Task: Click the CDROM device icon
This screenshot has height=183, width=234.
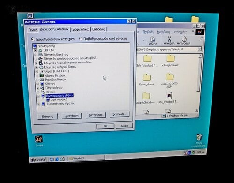Action: click(40, 50)
